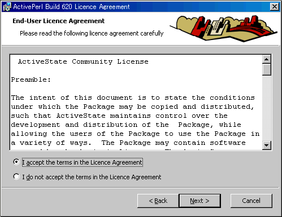Viewport: 282px width, 217px height.
Task: Click the 'I do not accept the terms' label
Action: click(x=92, y=177)
